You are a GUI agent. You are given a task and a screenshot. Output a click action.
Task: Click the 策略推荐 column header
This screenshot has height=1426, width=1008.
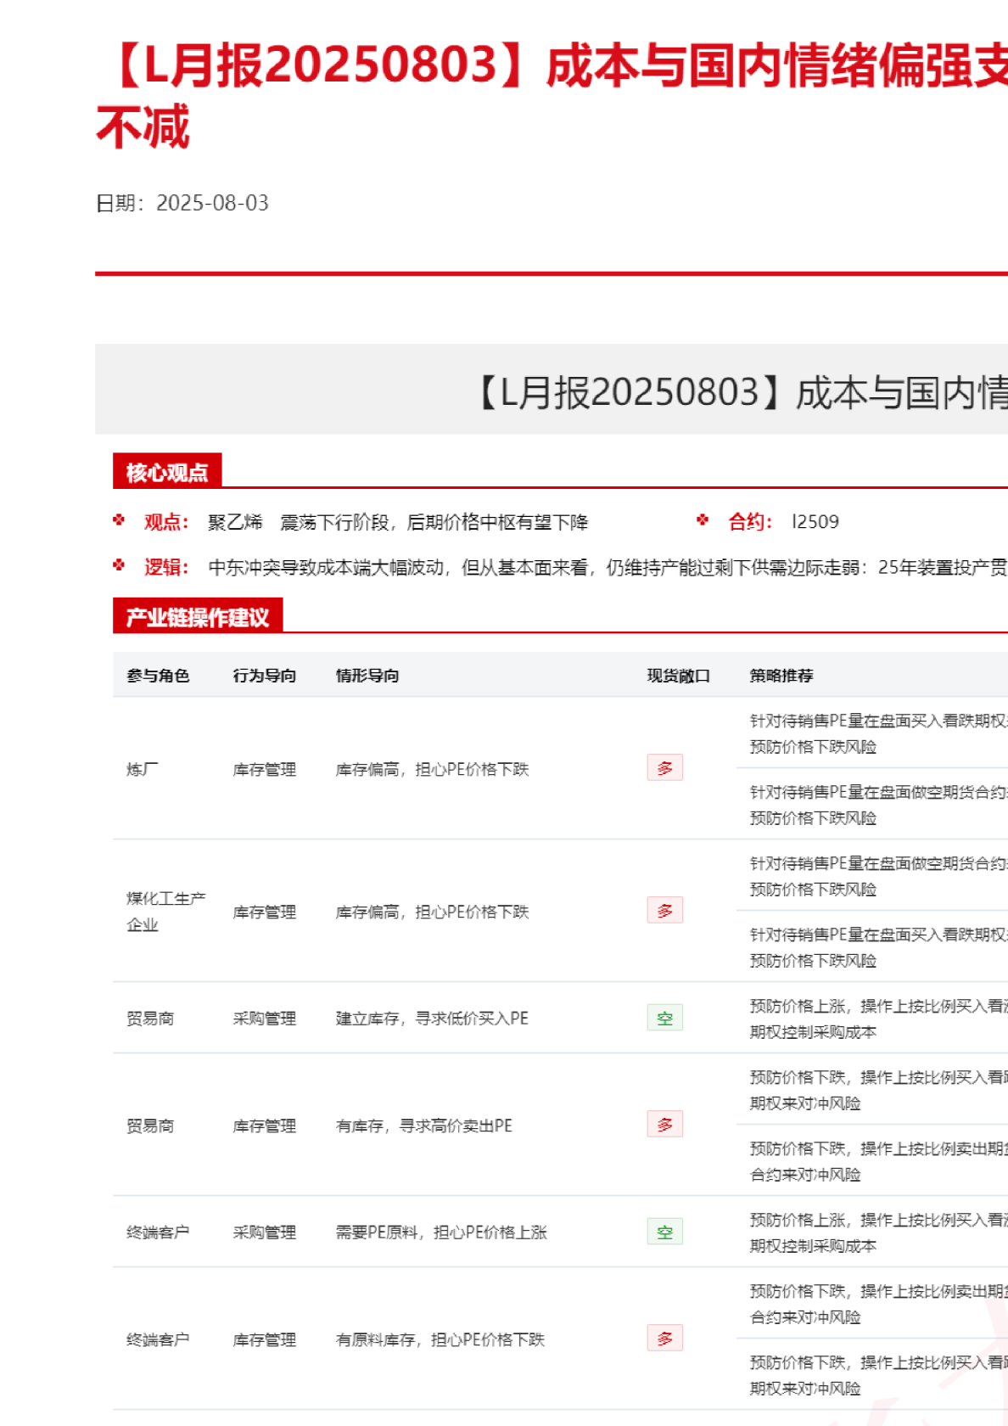coord(781,676)
